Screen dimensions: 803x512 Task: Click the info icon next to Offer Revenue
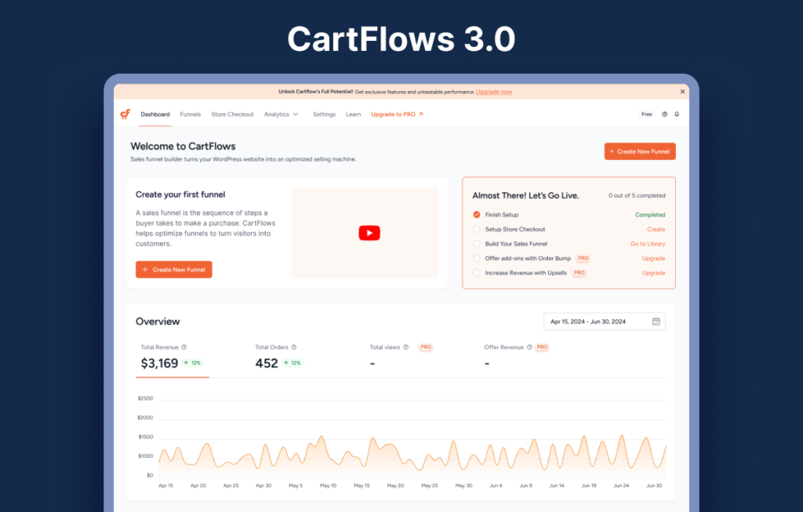(529, 347)
